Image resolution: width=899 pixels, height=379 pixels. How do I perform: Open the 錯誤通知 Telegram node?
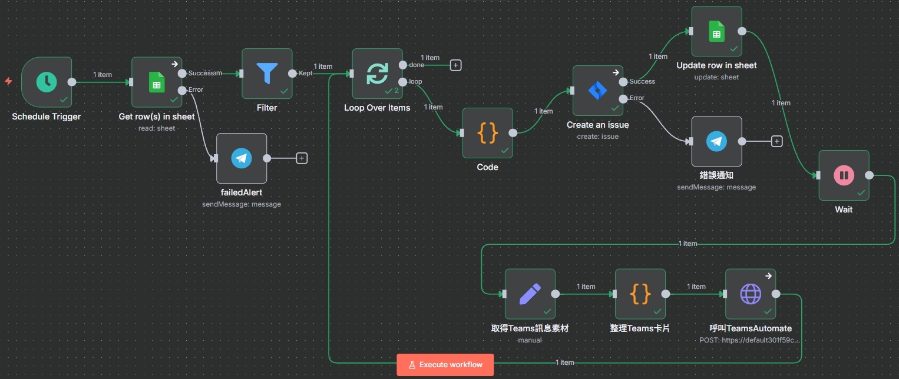click(716, 141)
